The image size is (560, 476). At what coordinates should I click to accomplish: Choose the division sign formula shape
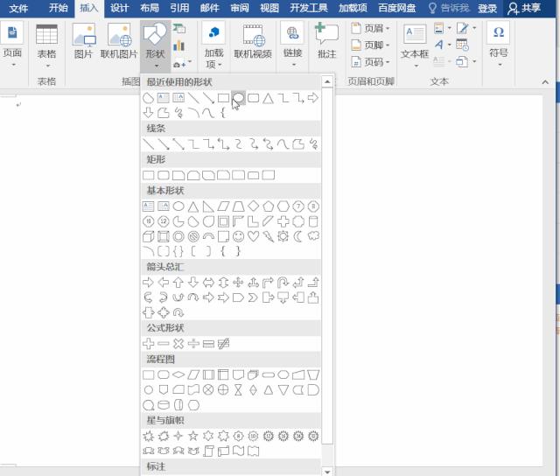coord(193,344)
